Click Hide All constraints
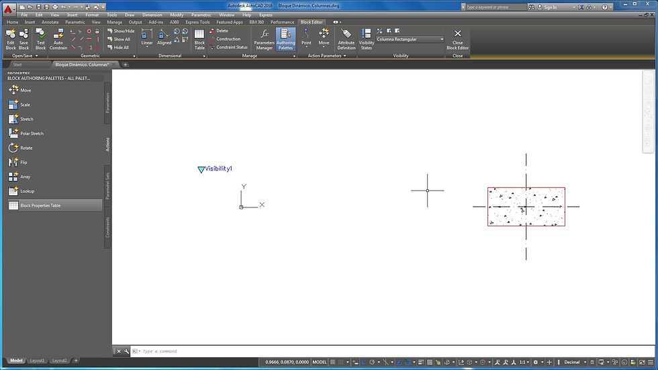658x370 pixels. (x=118, y=48)
